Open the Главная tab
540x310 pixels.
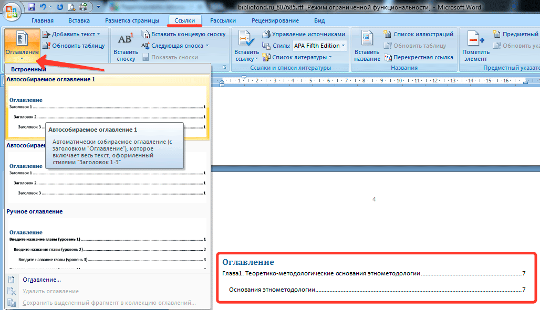tap(43, 20)
